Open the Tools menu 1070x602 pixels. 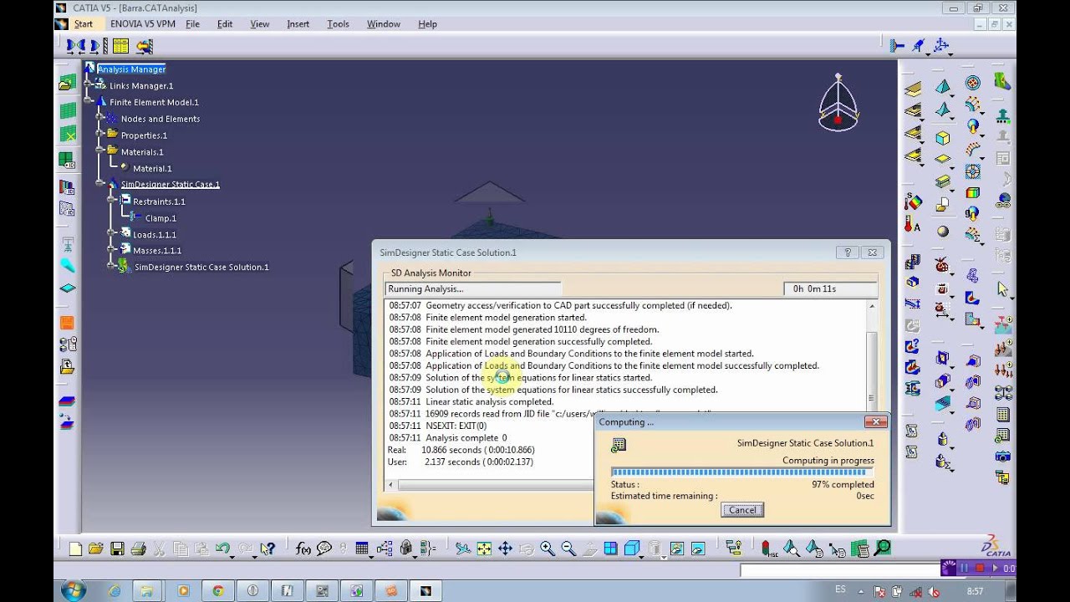click(x=338, y=24)
